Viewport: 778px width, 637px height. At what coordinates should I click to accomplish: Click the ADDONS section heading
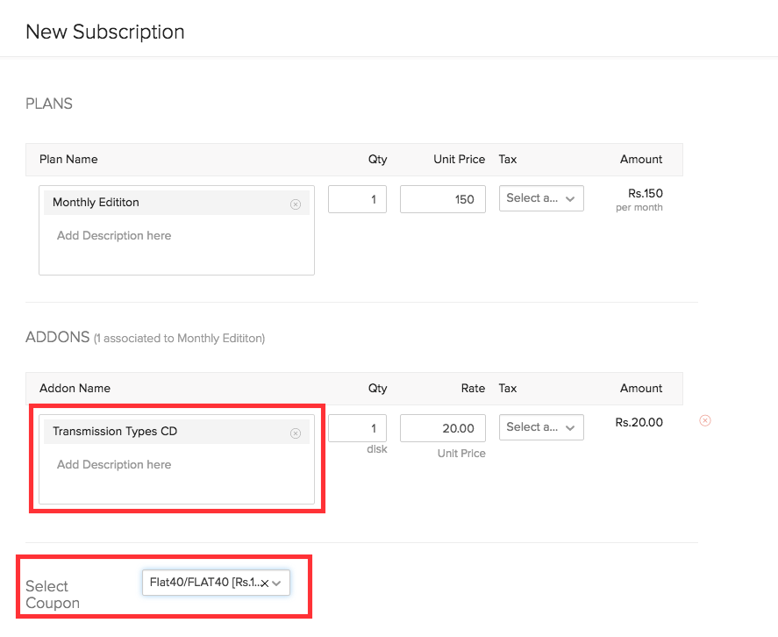[x=58, y=337]
